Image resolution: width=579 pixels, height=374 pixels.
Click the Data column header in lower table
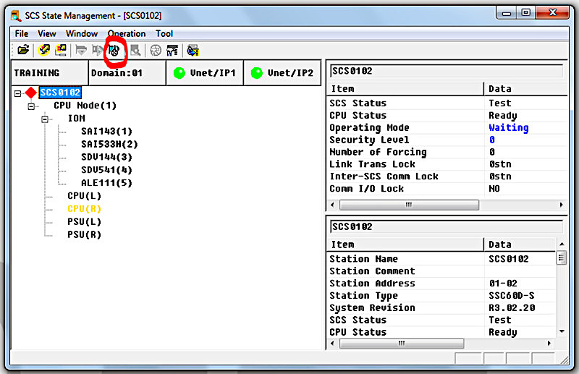tap(520, 245)
